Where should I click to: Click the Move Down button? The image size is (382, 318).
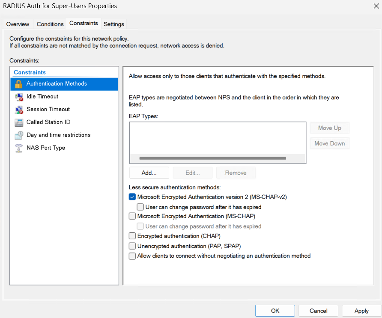(330, 143)
